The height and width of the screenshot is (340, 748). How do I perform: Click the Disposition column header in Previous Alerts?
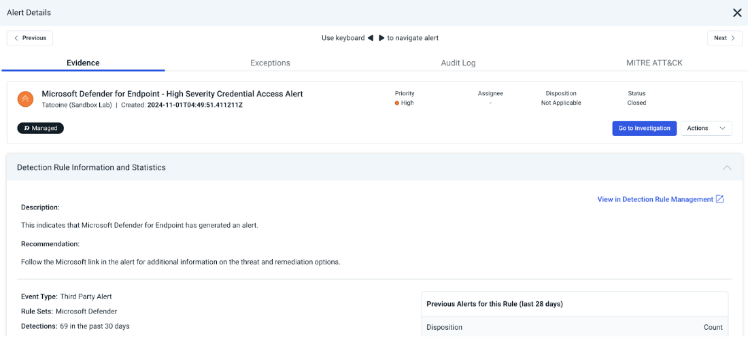click(444, 327)
